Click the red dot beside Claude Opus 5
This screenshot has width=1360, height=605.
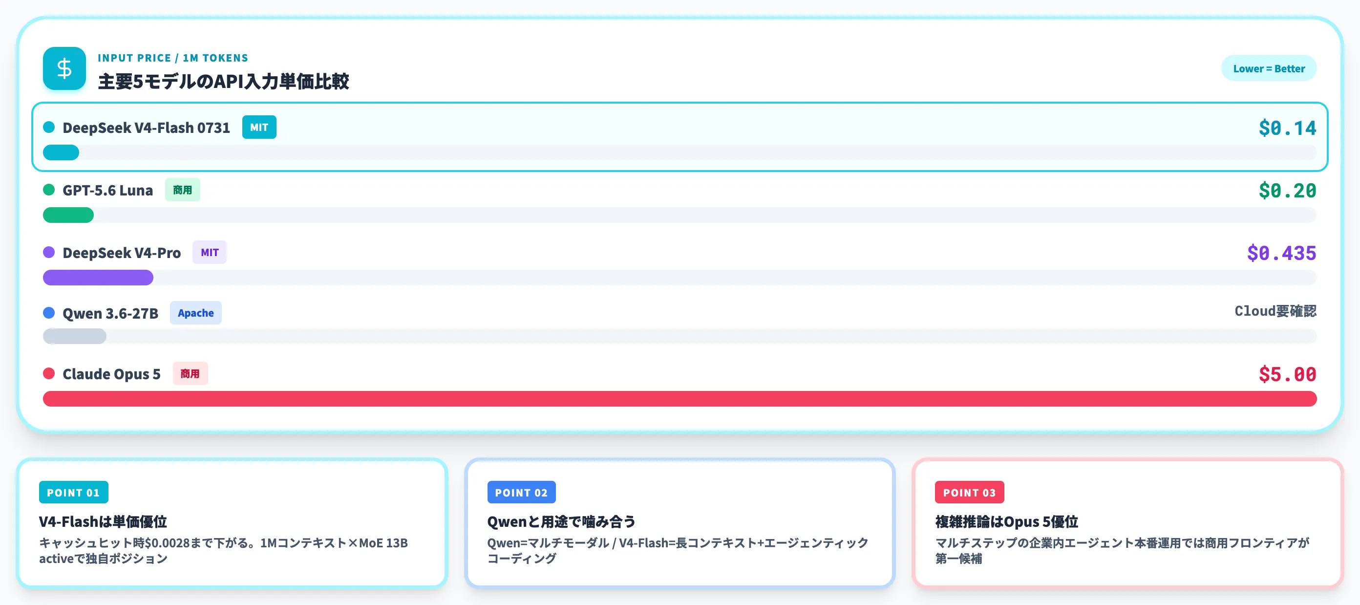(x=48, y=374)
